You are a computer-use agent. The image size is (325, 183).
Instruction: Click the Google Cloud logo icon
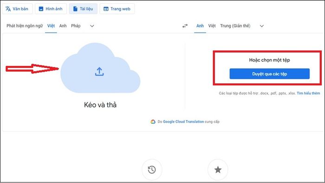pos(153,122)
